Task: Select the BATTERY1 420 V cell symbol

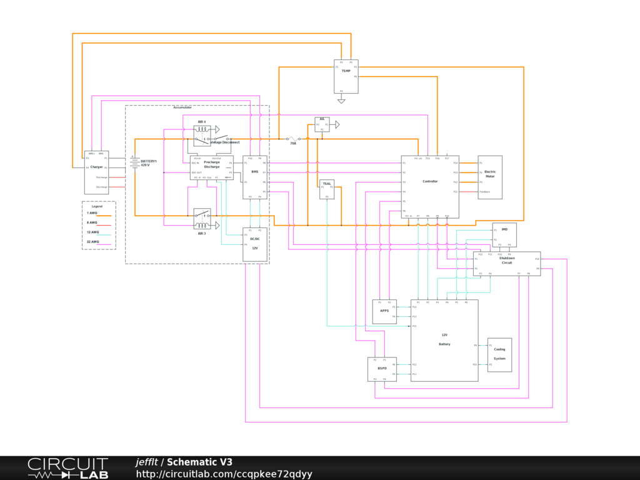Action: coord(134,162)
